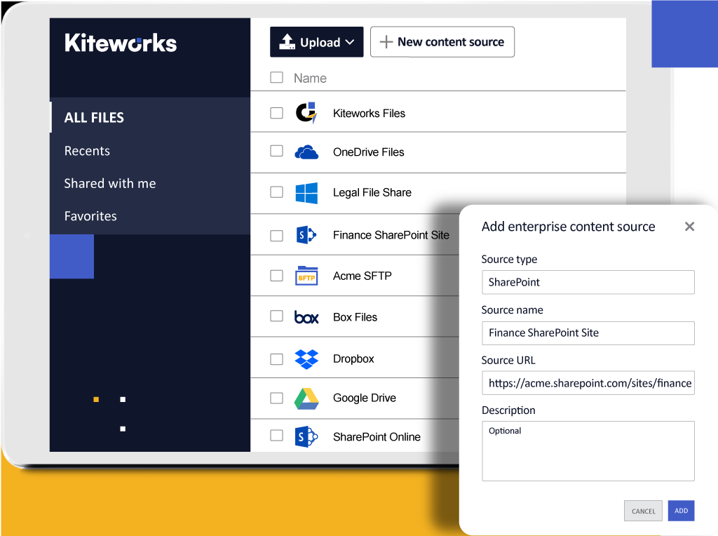718x536 pixels.
Task: Click the ADD button in the dialog
Action: click(x=681, y=511)
